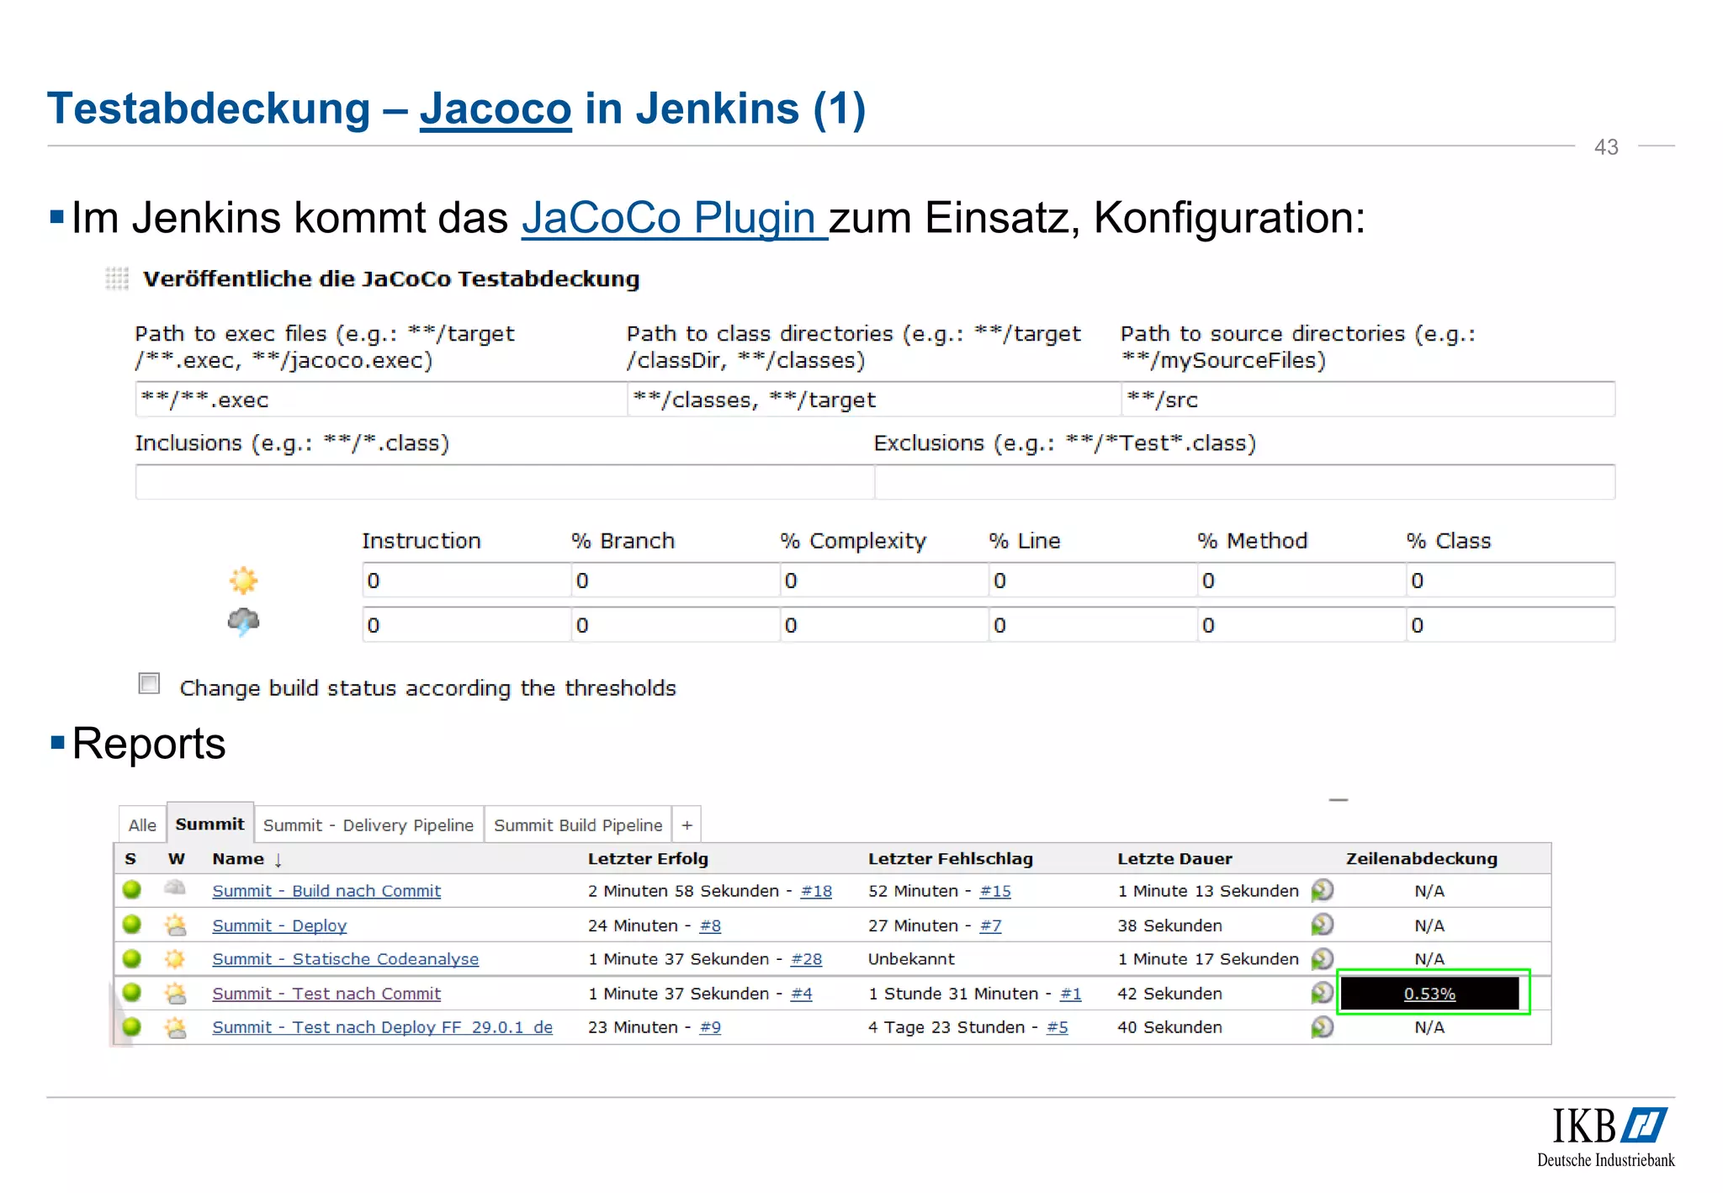The width and height of the screenshot is (1723, 1193).
Task: Click the green status ball for Summit - Deploy
Action: (131, 924)
